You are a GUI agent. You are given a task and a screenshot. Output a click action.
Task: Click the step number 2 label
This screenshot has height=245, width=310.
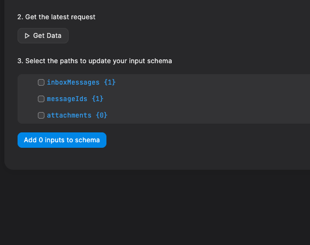coord(20,17)
